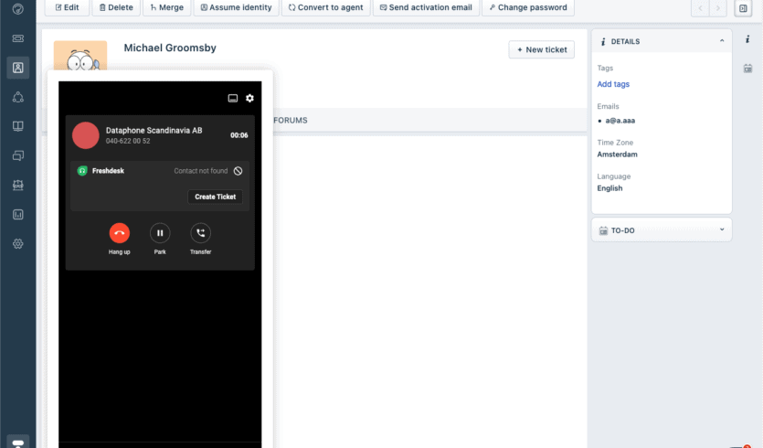The width and height of the screenshot is (763, 448).
Task: Open the tickets icon in sidebar
Action: pyautogui.click(x=18, y=38)
